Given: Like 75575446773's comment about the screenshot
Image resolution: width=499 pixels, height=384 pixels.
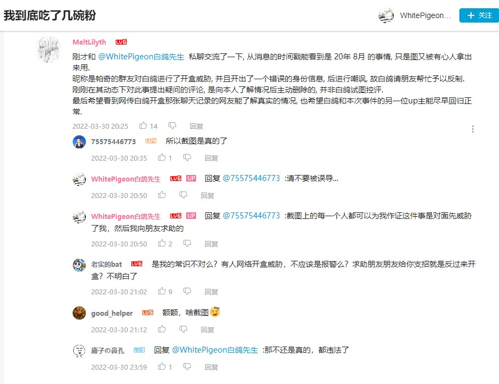Looking at the screenshot, I should [x=162, y=157].
